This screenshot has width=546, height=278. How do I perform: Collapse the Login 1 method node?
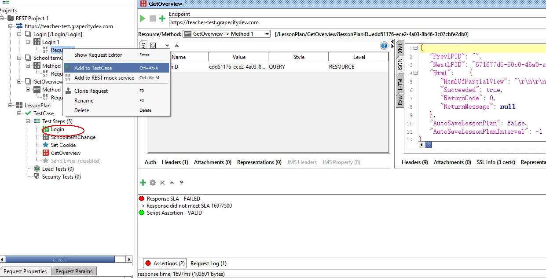pyautogui.click(x=29, y=42)
